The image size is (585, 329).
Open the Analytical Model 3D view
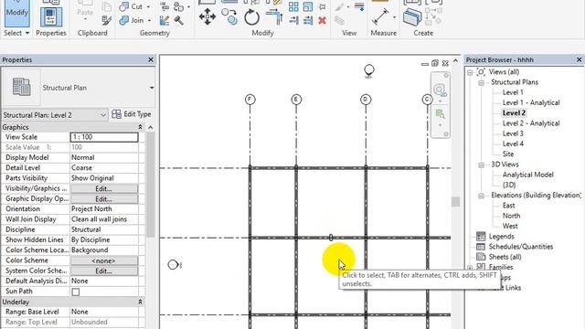(x=527, y=175)
